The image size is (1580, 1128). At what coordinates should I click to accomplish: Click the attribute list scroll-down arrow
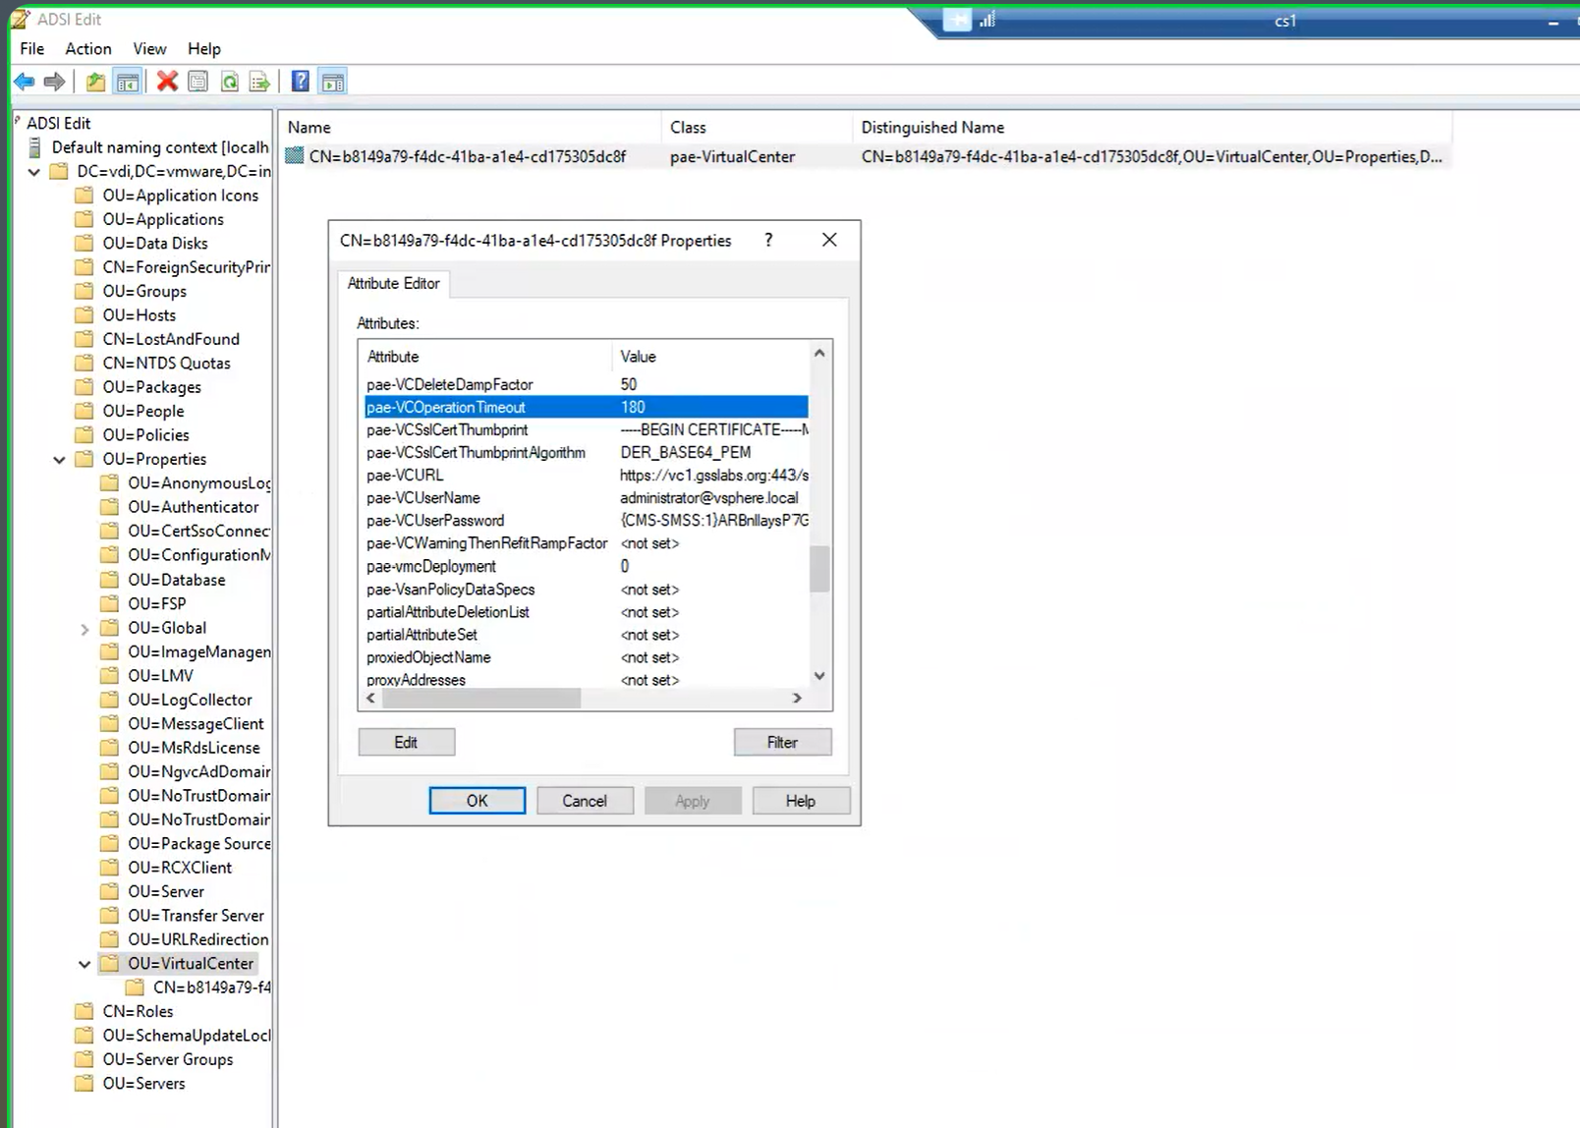(x=819, y=676)
